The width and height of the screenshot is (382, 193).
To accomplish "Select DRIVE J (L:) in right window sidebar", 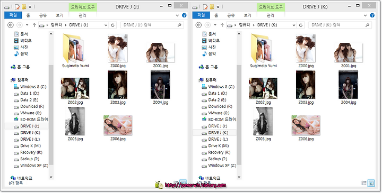I will (215, 139).
